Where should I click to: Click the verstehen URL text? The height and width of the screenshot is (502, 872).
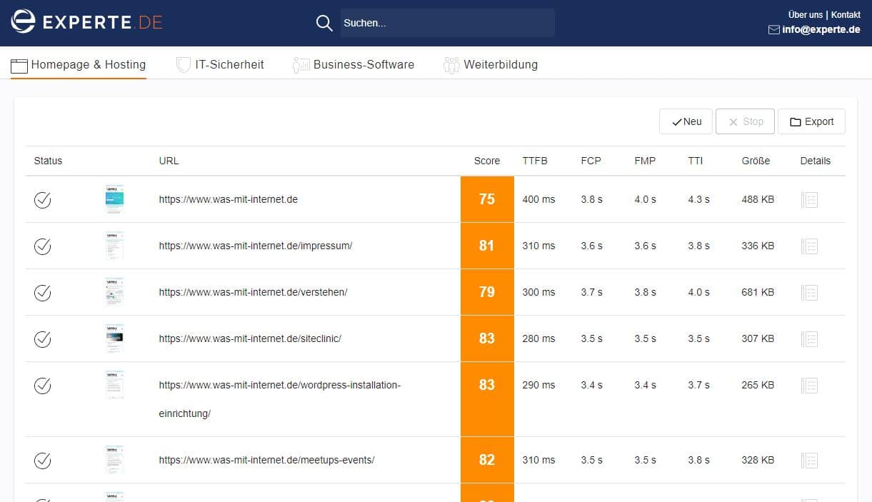tap(254, 292)
